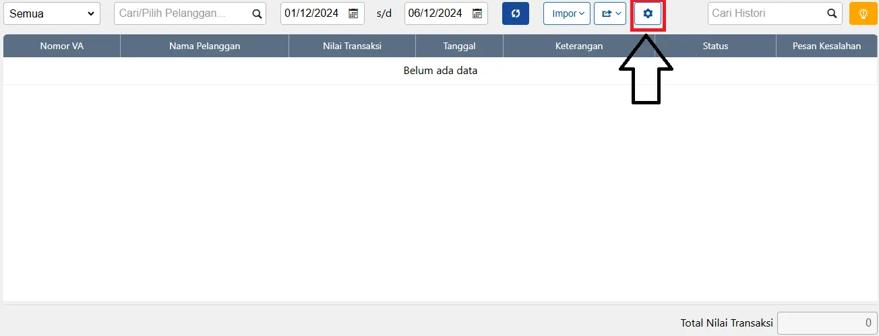The image size is (879, 336).
Task: Open the Impor dropdown menu
Action: click(567, 13)
